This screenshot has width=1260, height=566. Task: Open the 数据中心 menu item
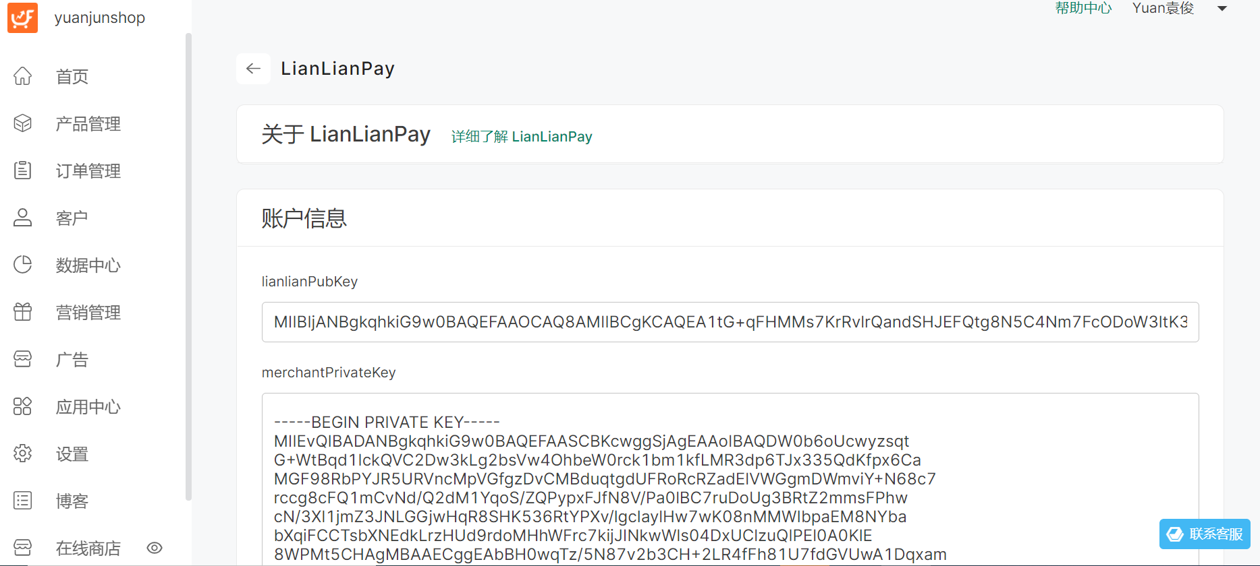pos(88,265)
